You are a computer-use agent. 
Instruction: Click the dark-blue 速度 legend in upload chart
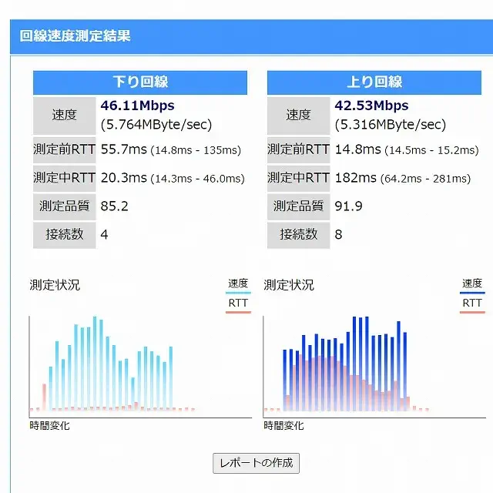(x=472, y=286)
